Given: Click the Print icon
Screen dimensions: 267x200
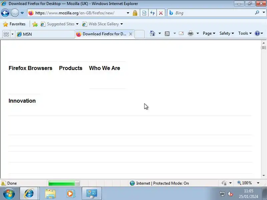Looking at the screenshot, I should [191, 33].
